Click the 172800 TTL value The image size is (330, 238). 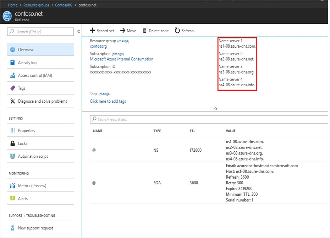pyautogui.click(x=196, y=150)
